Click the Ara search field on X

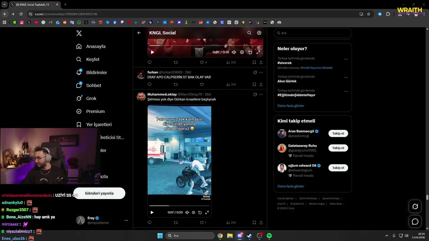tap(313, 33)
